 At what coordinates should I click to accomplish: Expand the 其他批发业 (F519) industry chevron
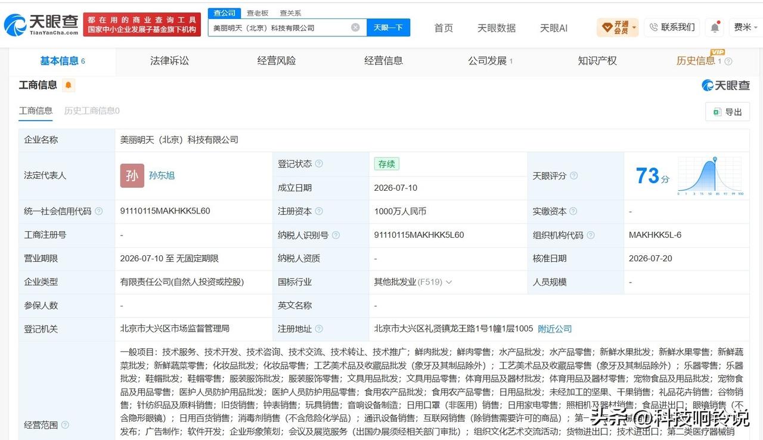click(449, 282)
